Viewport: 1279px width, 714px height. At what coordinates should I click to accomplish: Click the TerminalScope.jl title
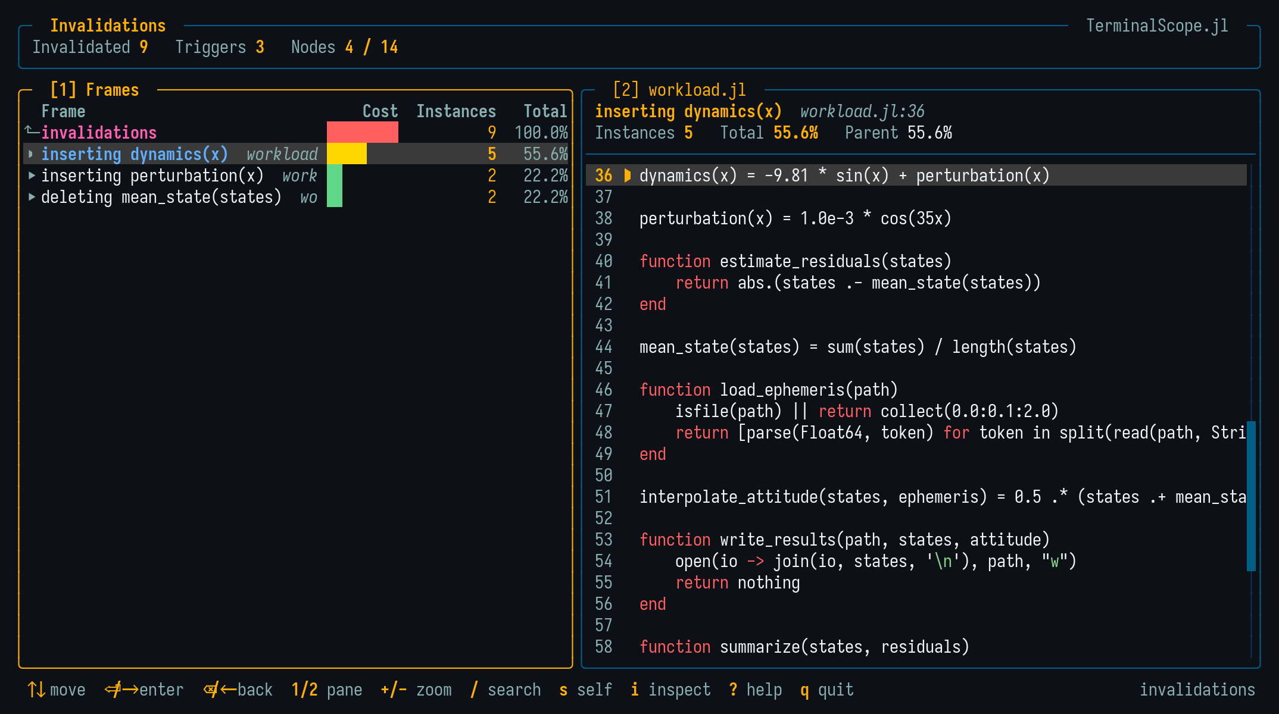[x=1157, y=26]
